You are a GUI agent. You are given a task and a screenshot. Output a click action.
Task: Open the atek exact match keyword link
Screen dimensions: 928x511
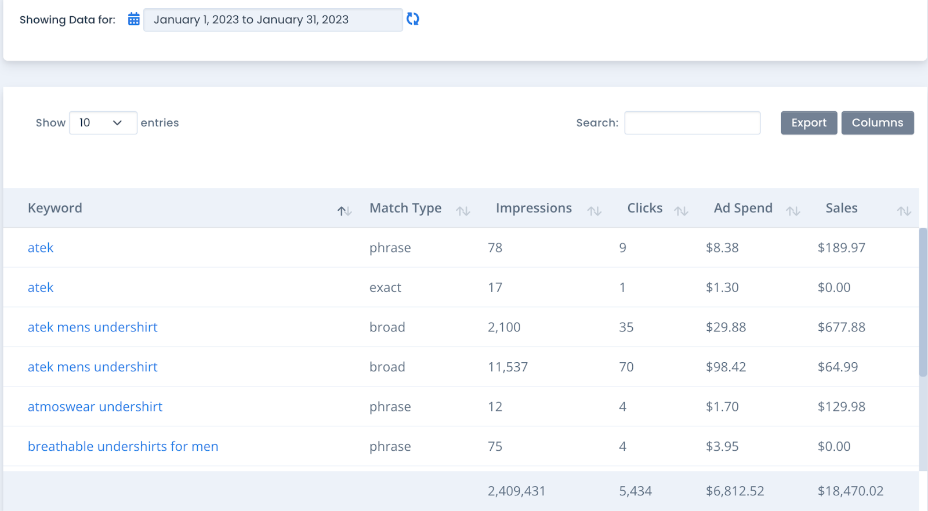point(41,288)
